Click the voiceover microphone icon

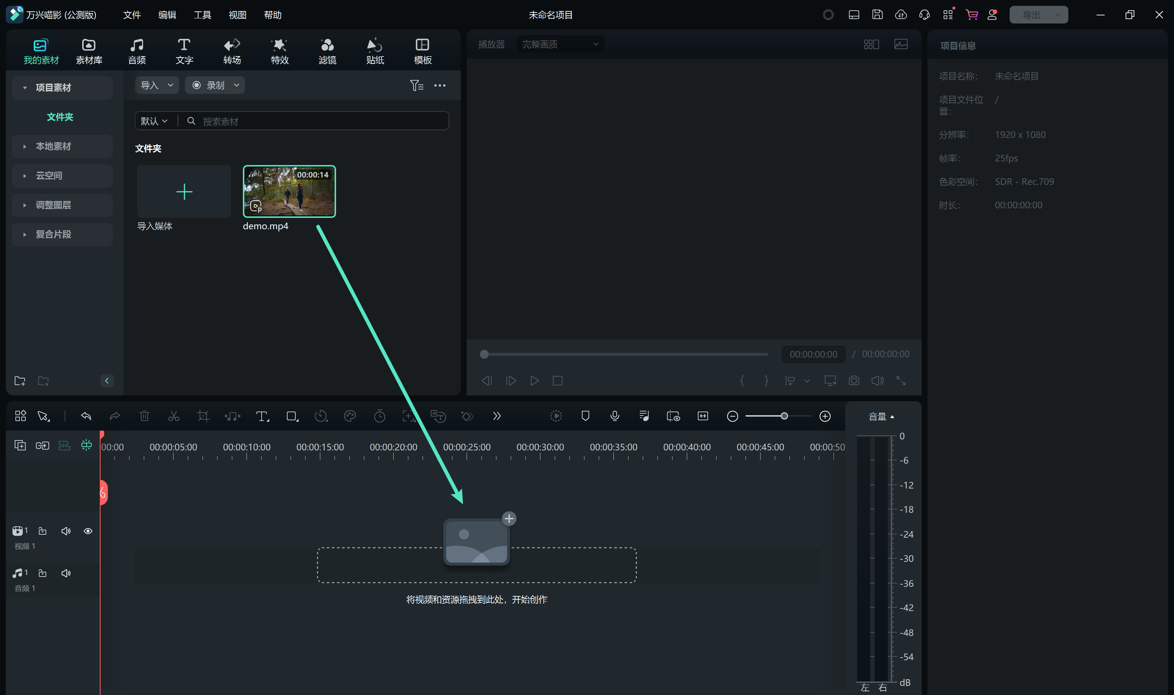(615, 416)
